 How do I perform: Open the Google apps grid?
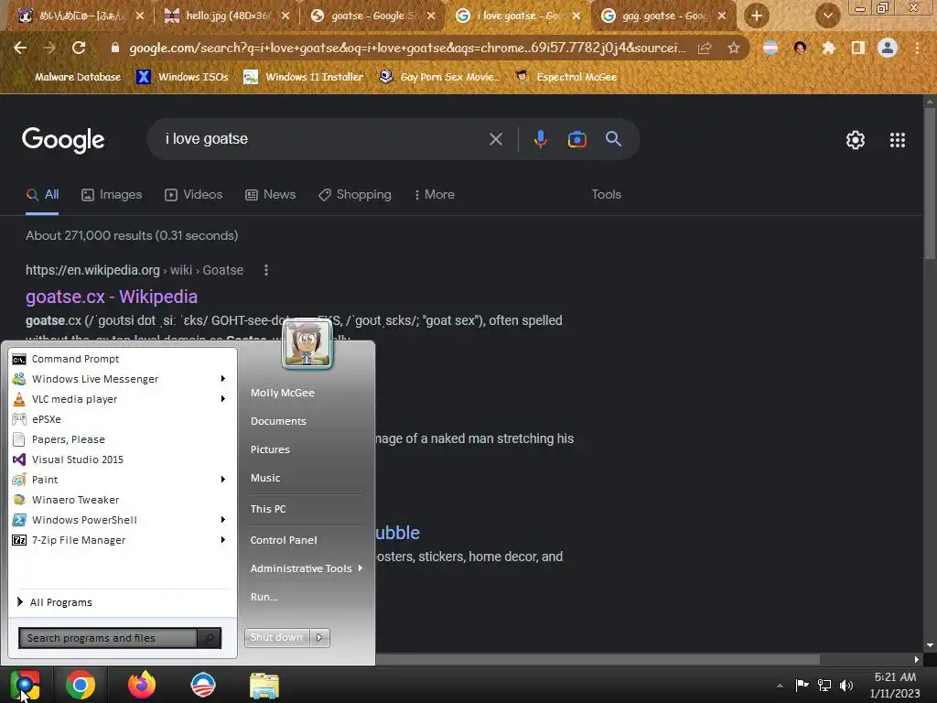pyautogui.click(x=897, y=140)
